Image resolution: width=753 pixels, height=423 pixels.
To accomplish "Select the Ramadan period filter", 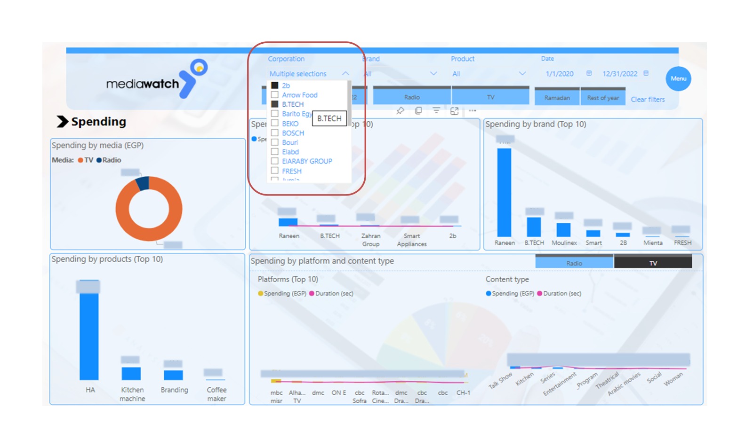I will [557, 97].
